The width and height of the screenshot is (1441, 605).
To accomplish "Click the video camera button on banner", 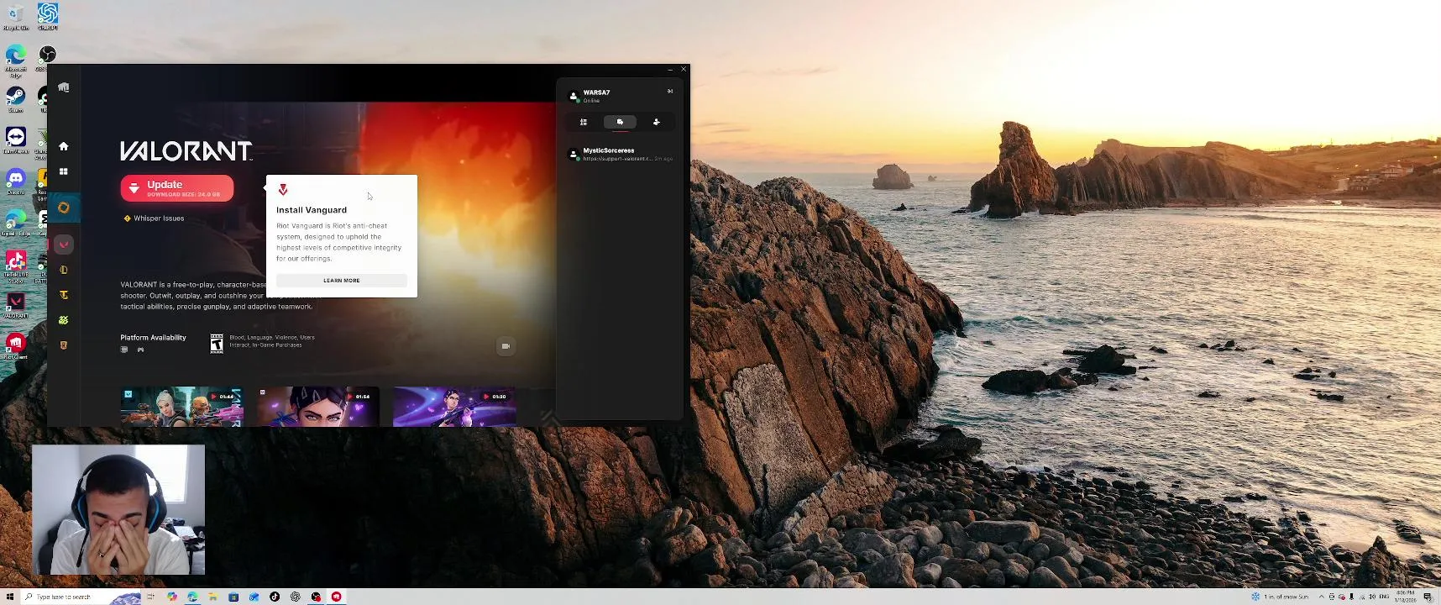I will click(x=506, y=346).
